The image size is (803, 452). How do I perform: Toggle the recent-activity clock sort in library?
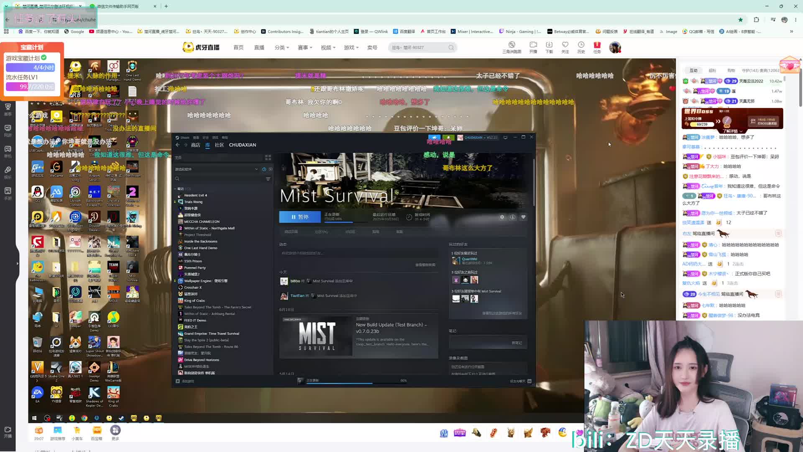pyautogui.click(x=264, y=169)
